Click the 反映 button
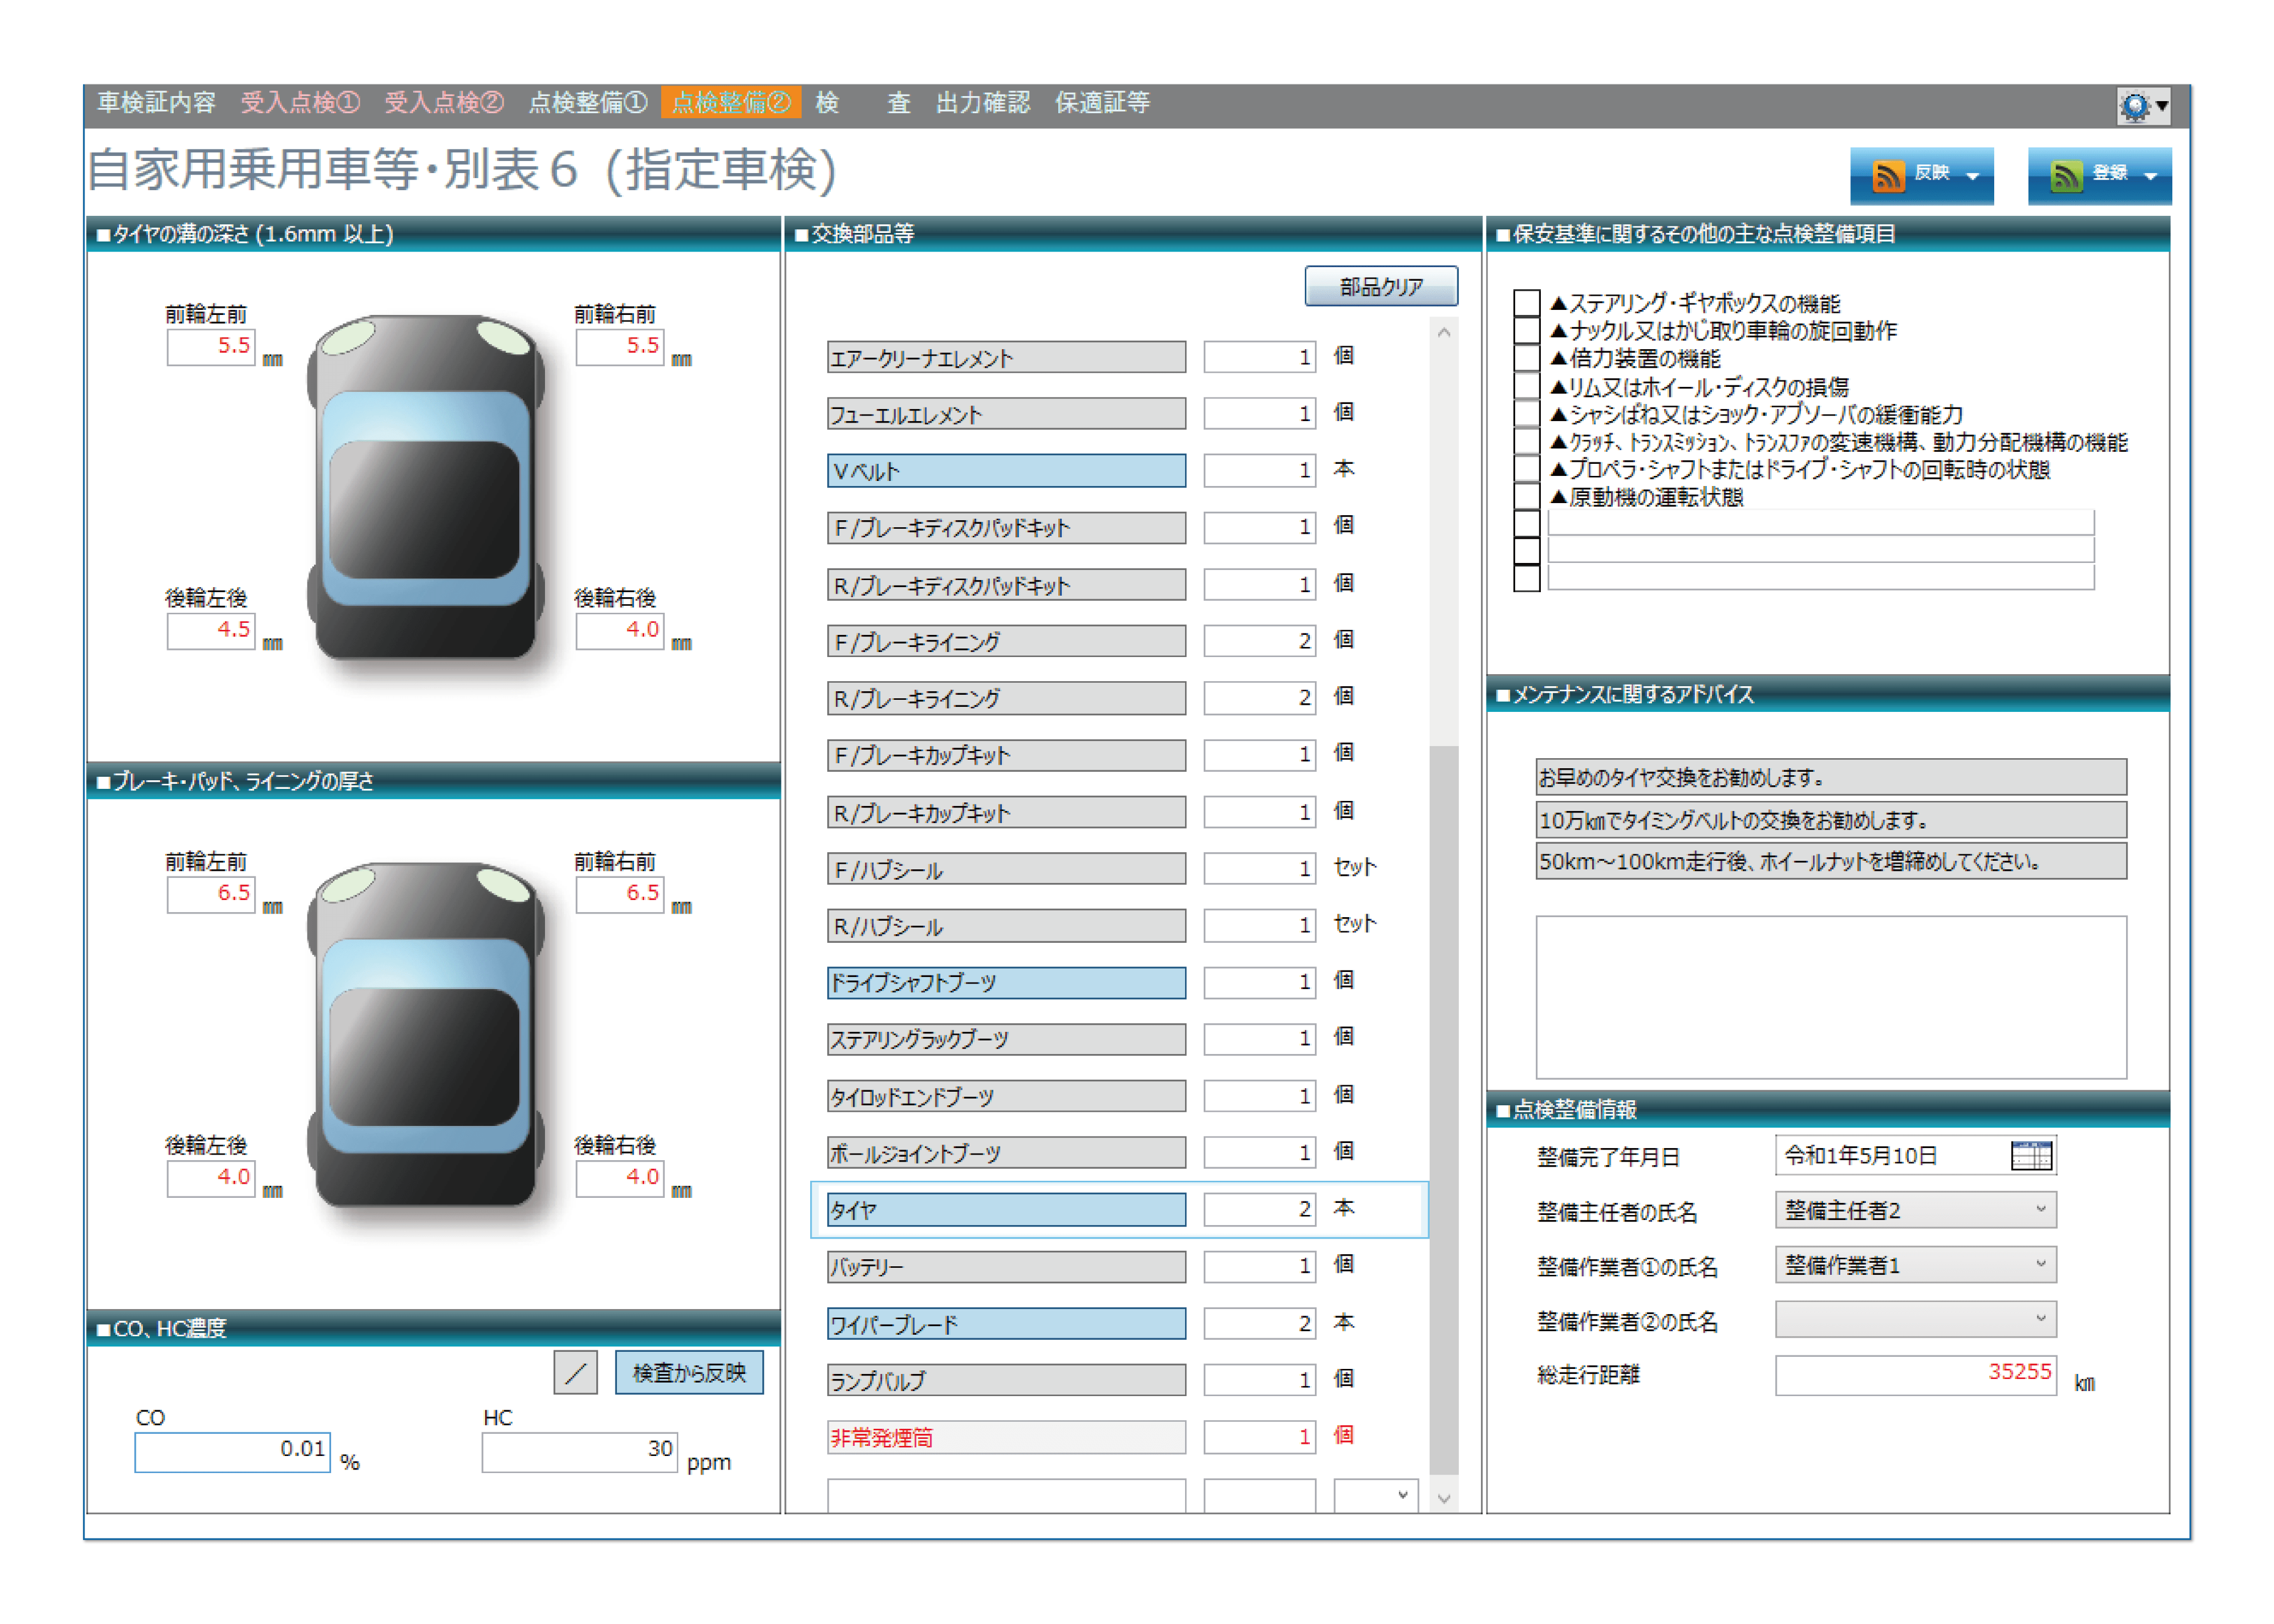The height and width of the screenshot is (1624, 2274). tap(1921, 176)
